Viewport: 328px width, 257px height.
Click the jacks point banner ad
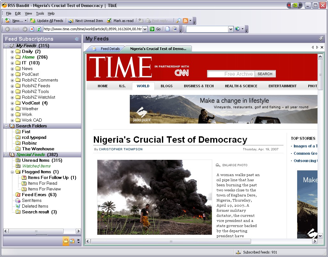pos(223,109)
